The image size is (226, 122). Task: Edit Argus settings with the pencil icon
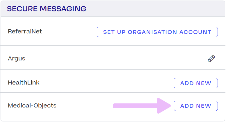(x=211, y=59)
